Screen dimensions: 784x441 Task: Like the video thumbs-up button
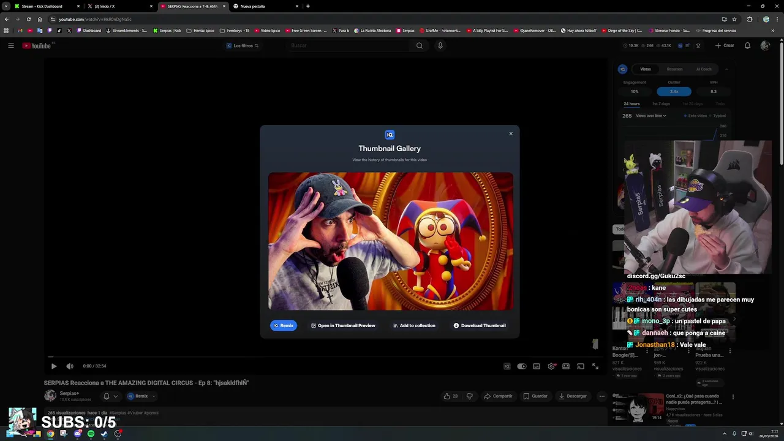451,396
